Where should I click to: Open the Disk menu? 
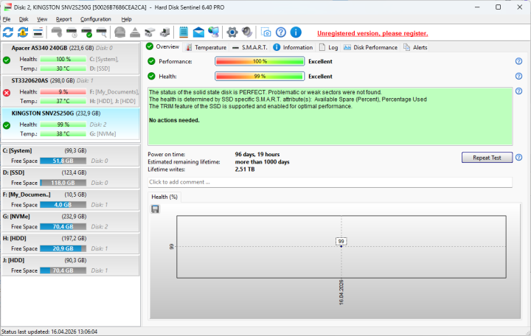click(24, 19)
